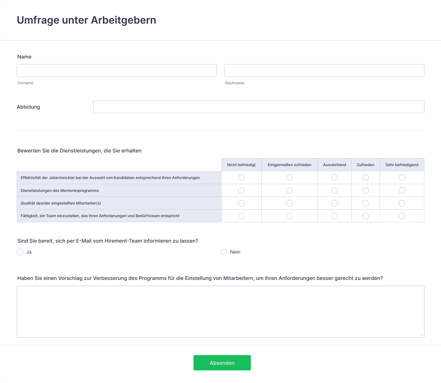Mark Zufrieden for Fähigkeit, ein Team einzustellen
Screen dimensions: 441x383
point(365,216)
